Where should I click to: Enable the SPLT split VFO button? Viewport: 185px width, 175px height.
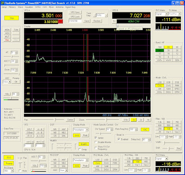[30, 129]
